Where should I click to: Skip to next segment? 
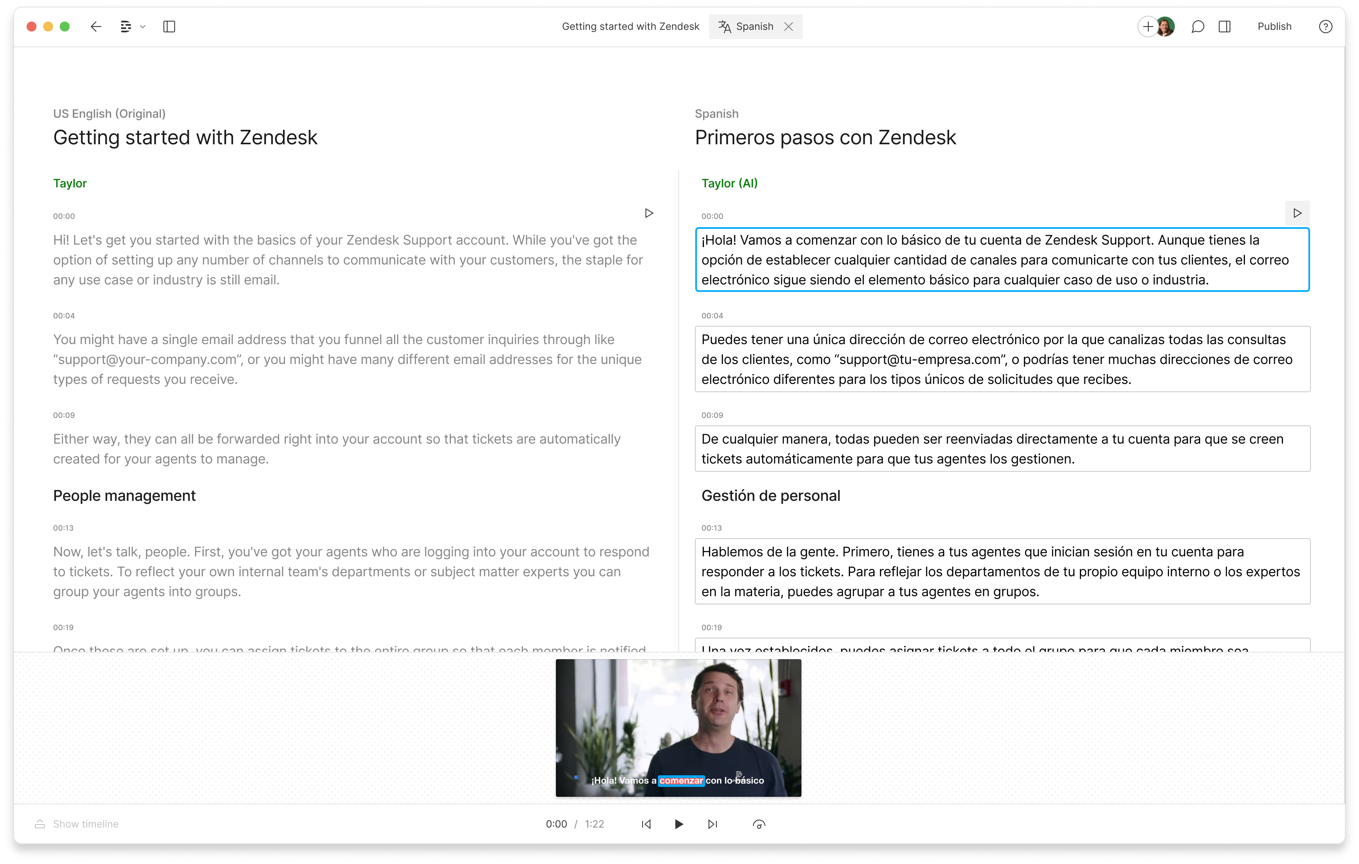click(713, 824)
